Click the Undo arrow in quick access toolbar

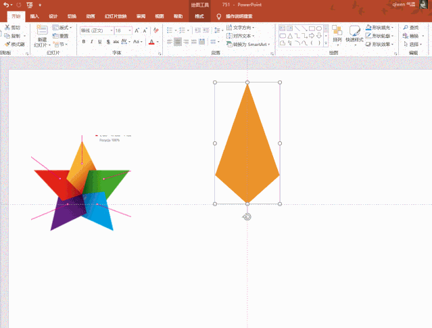7,5
